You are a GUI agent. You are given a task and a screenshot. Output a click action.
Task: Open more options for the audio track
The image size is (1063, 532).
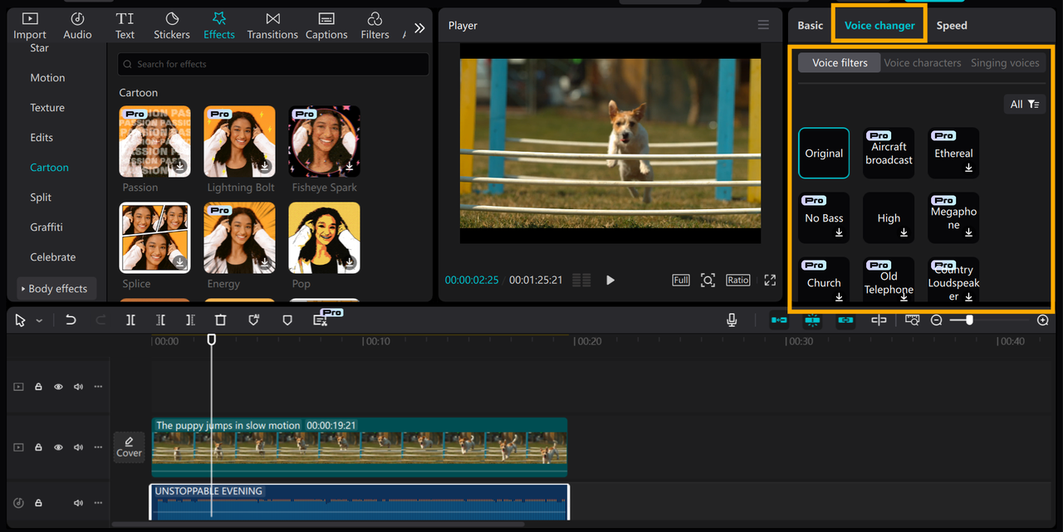(x=98, y=503)
